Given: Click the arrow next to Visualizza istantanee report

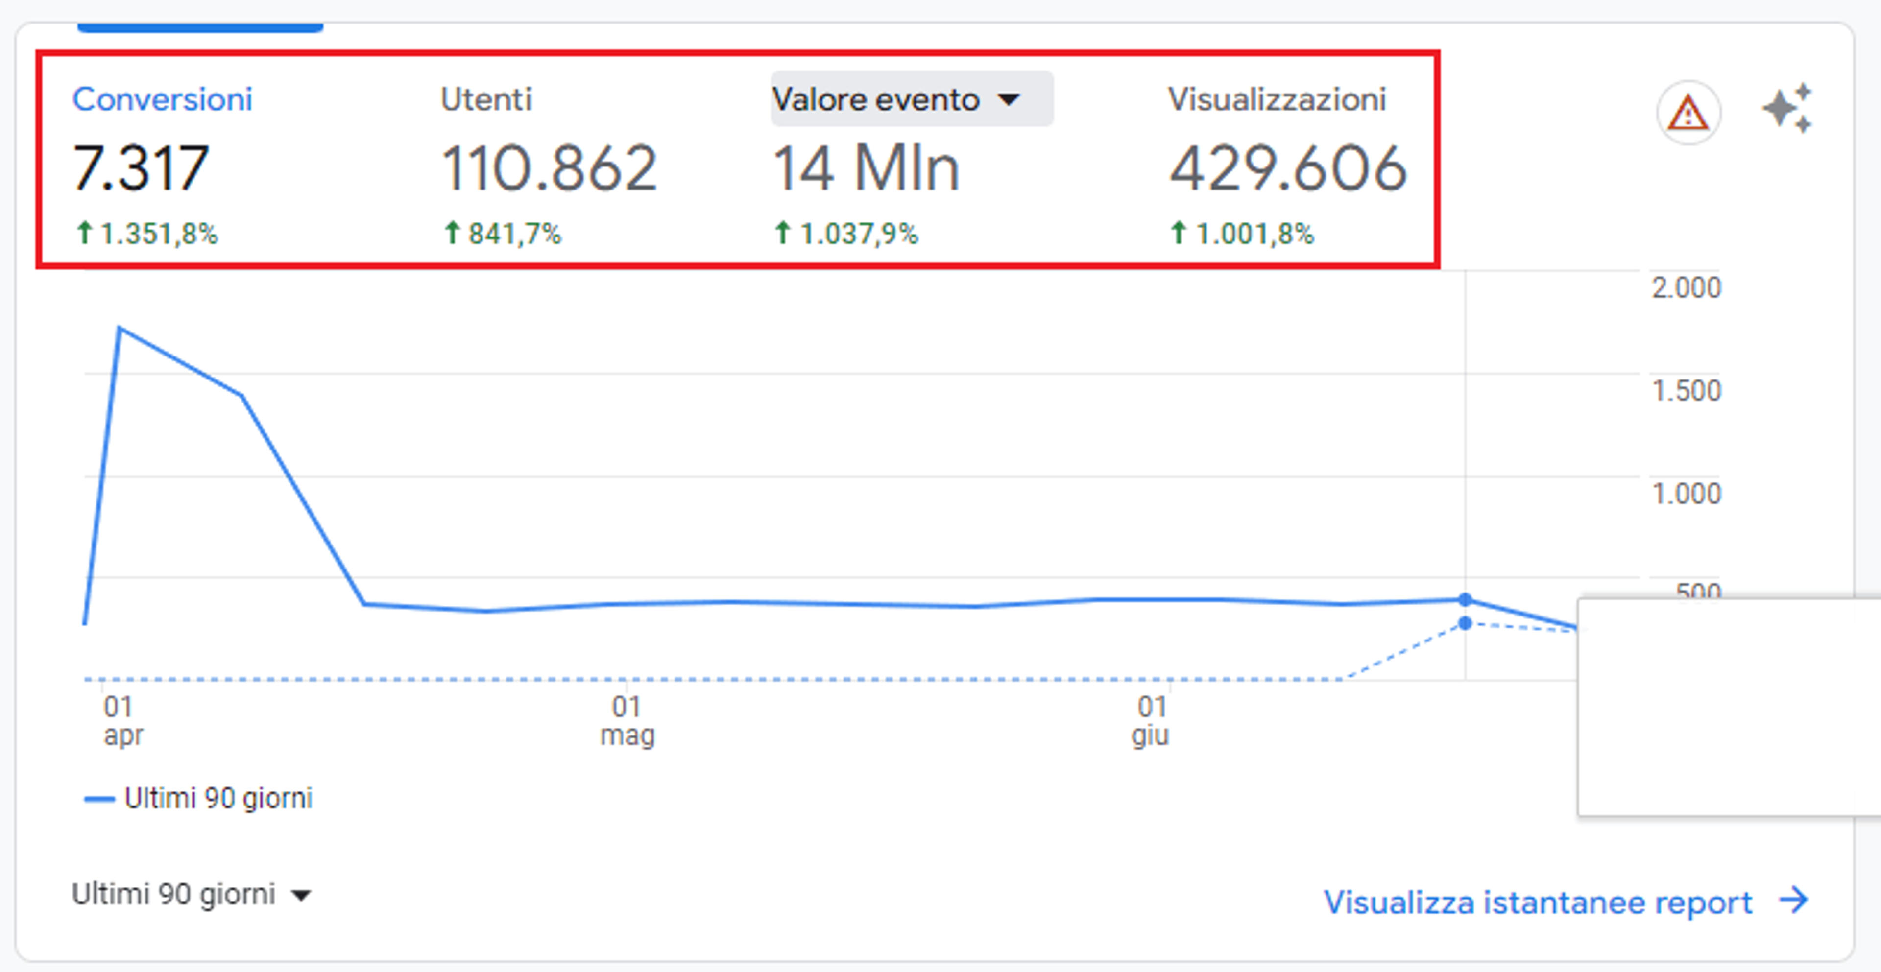Looking at the screenshot, I should [1793, 900].
